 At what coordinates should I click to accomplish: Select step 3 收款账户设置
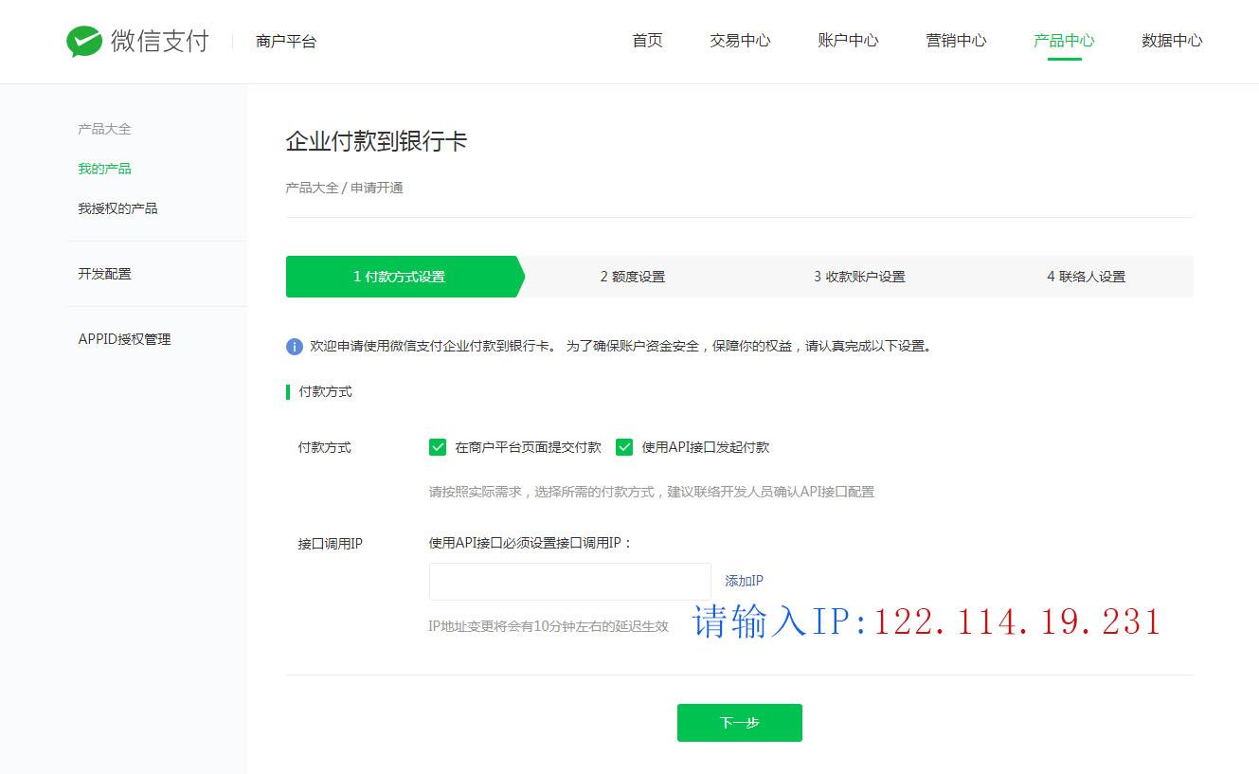[859, 277]
